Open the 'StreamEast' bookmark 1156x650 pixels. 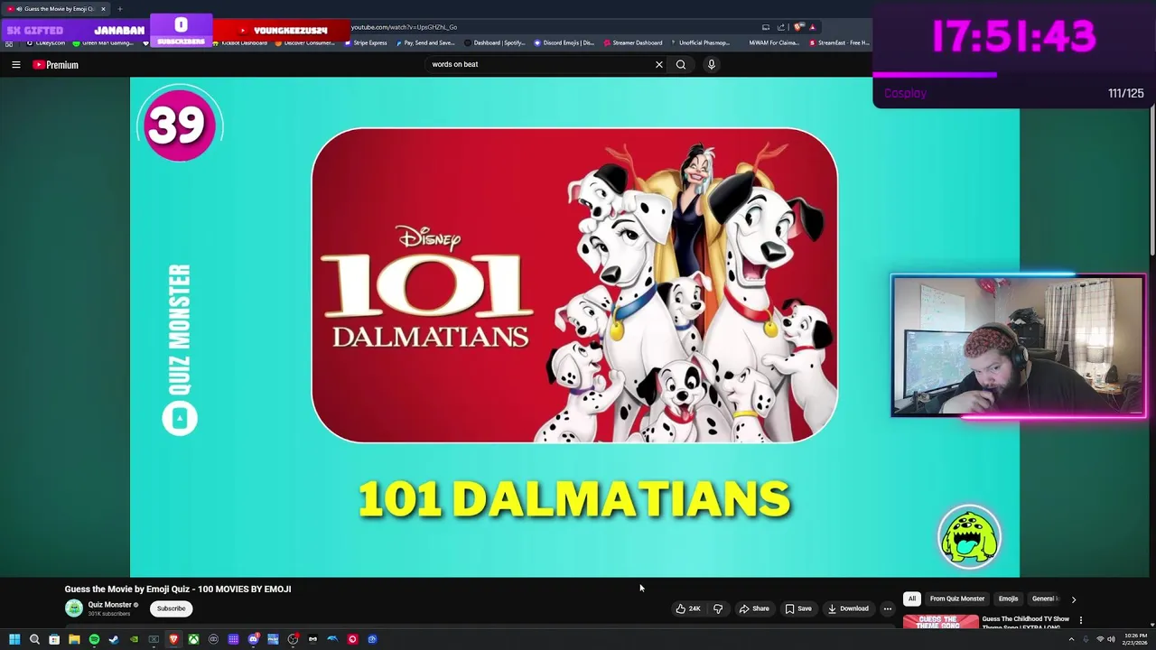pos(840,42)
